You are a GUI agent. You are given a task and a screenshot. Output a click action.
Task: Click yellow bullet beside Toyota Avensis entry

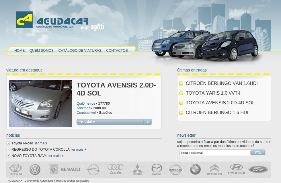(181, 103)
